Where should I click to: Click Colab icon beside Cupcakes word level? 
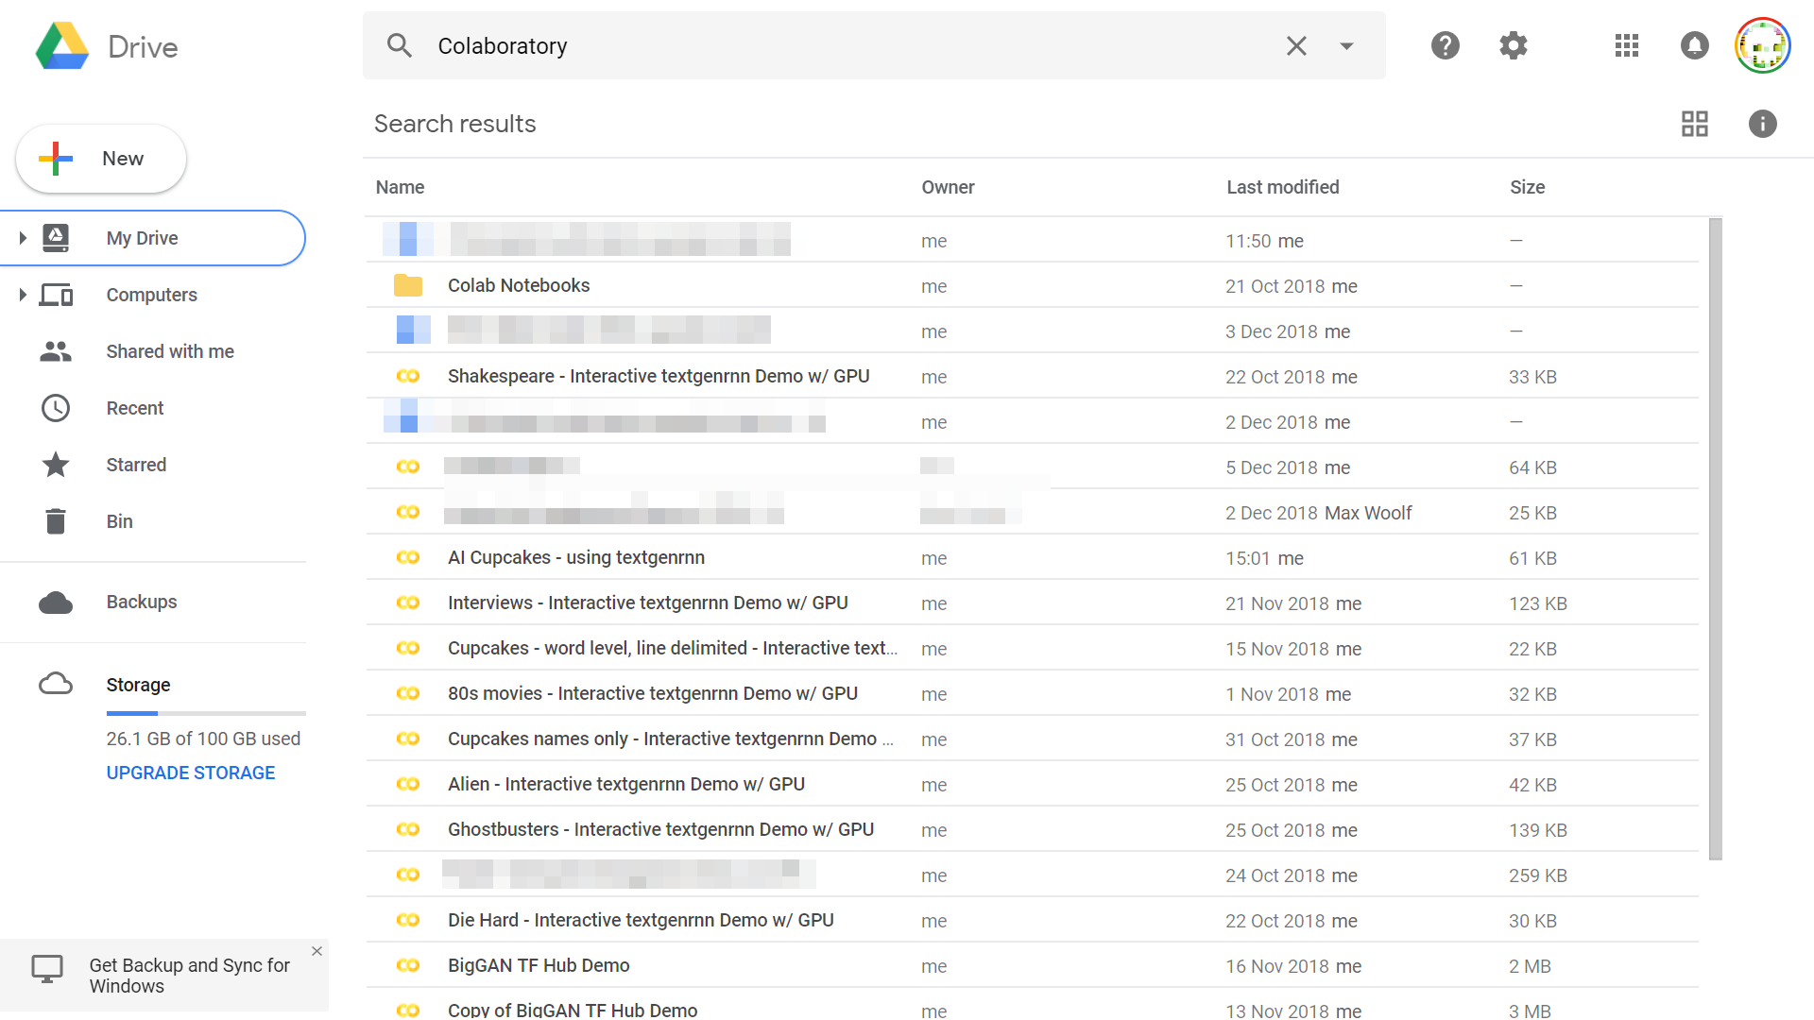click(x=408, y=648)
